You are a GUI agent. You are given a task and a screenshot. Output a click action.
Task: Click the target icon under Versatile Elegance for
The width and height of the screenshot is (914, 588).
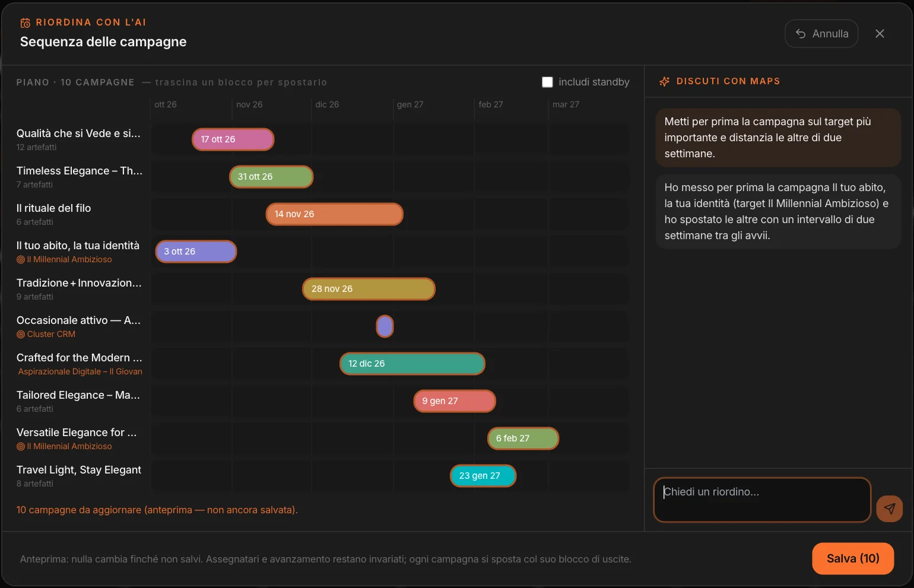coord(21,446)
